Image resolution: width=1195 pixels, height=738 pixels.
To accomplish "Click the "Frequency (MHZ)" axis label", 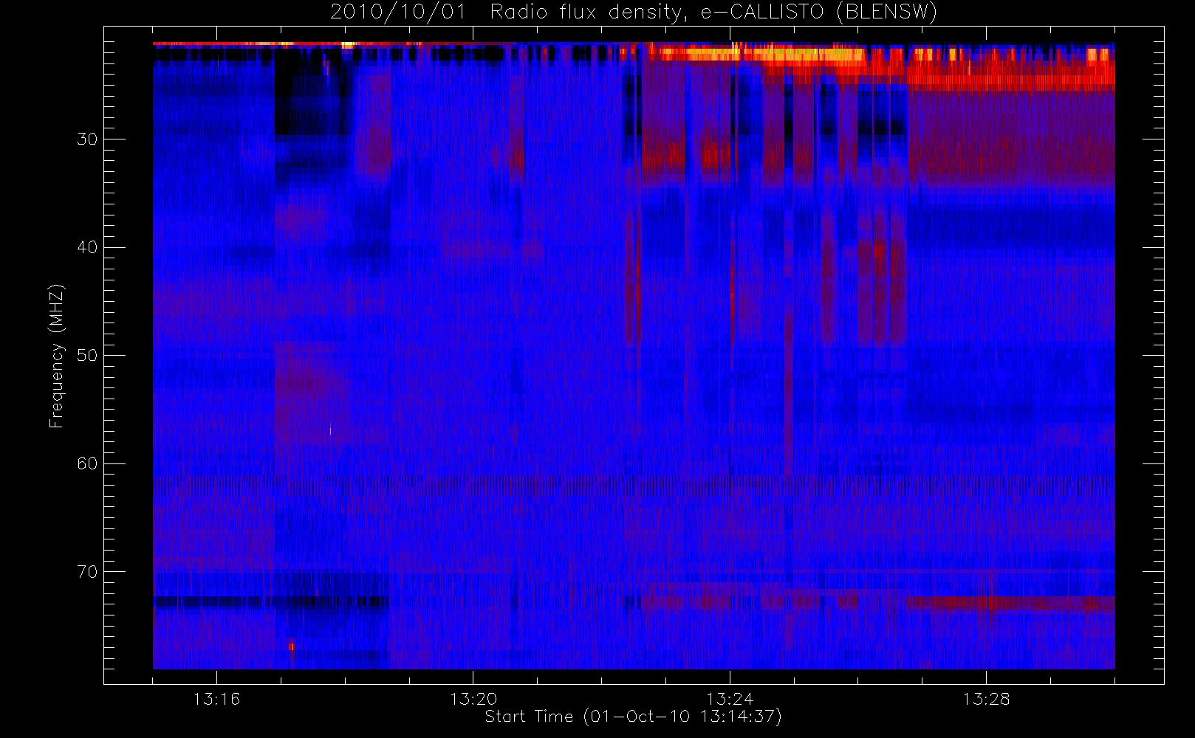I will click(57, 356).
